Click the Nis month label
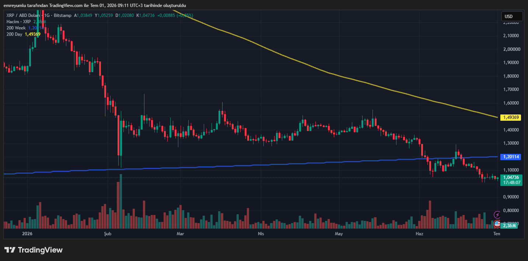528x261 pixels. [x=260, y=234]
